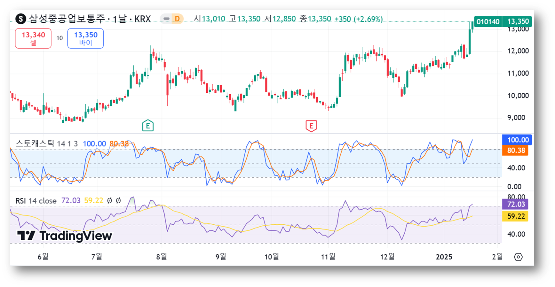Select the 삼성중공업보통주 symbol title

[67, 19]
